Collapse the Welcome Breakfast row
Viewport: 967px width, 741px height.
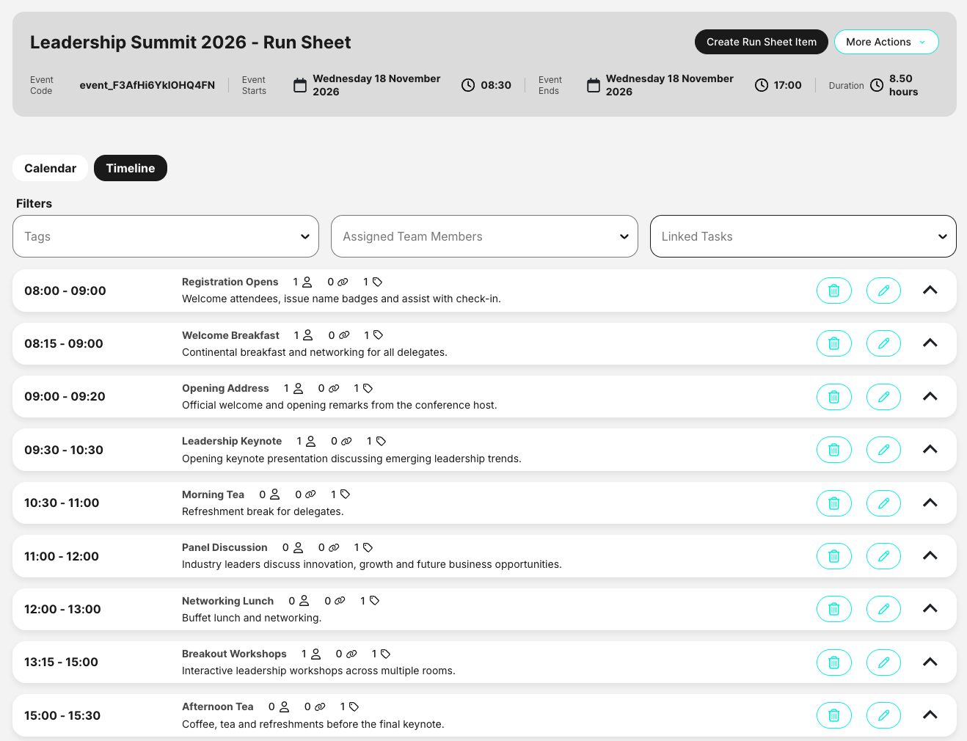tap(930, 343)
